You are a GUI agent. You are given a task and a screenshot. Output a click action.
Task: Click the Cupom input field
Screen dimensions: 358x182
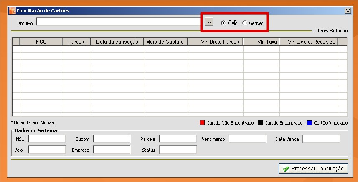[x=112, y=139]
